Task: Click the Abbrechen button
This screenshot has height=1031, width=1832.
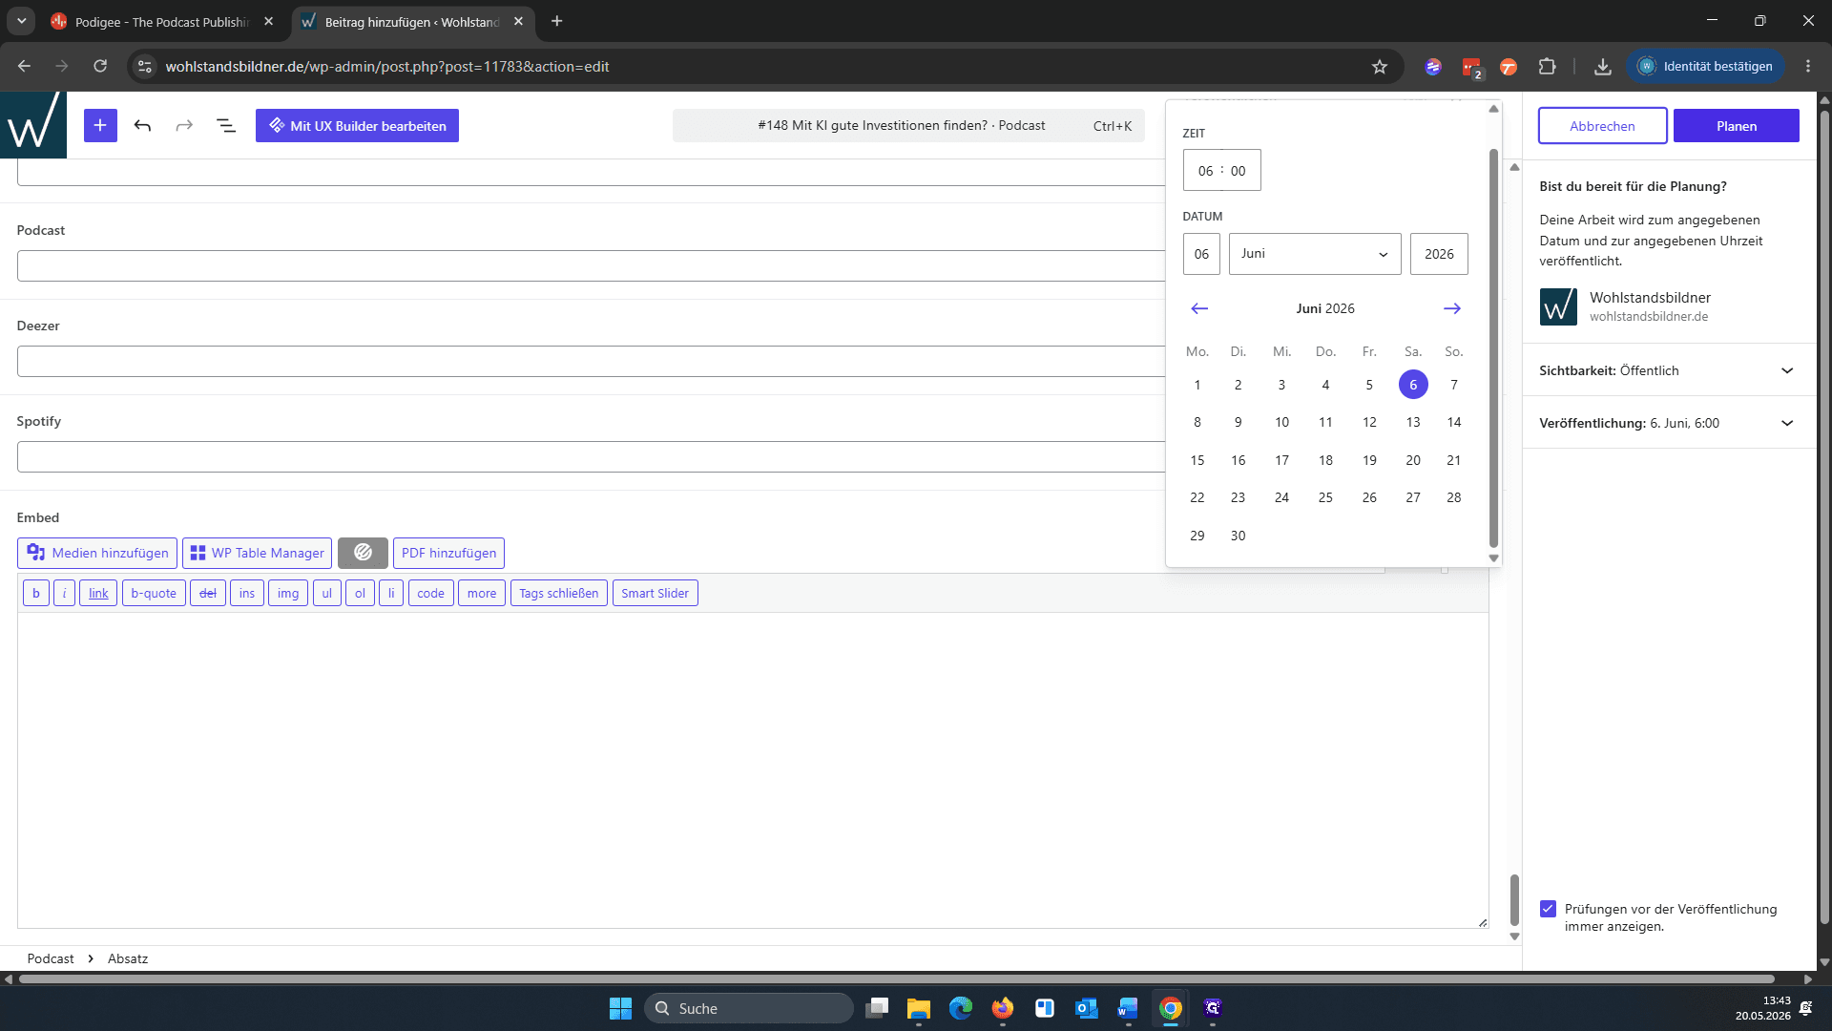Action: [x=1602, y=126]
